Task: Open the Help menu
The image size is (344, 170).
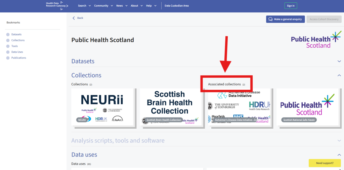Action: tap(151, 6)
